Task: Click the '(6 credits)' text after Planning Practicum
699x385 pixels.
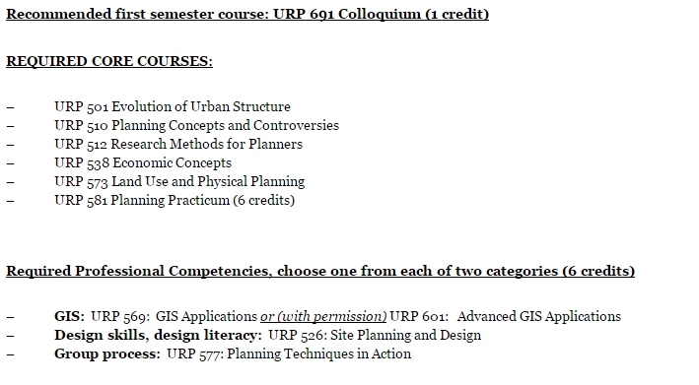Action: 264,200
